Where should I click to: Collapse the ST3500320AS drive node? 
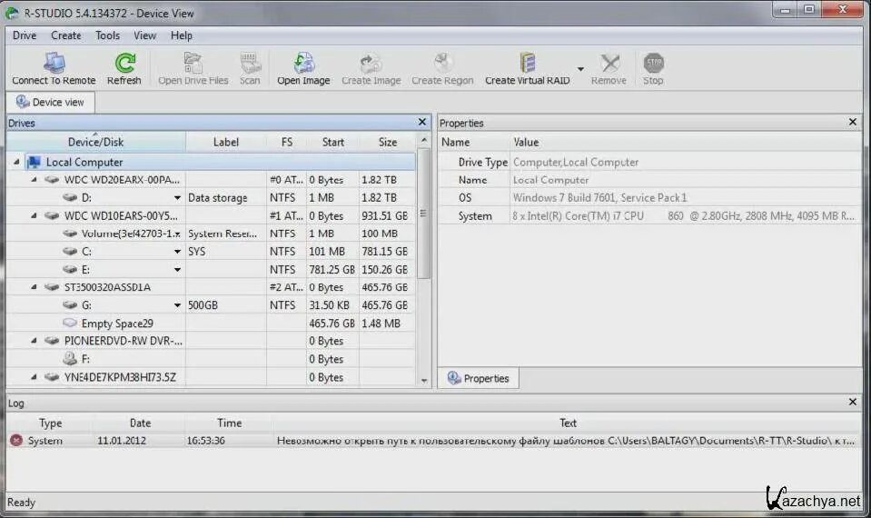click(34, 287)
